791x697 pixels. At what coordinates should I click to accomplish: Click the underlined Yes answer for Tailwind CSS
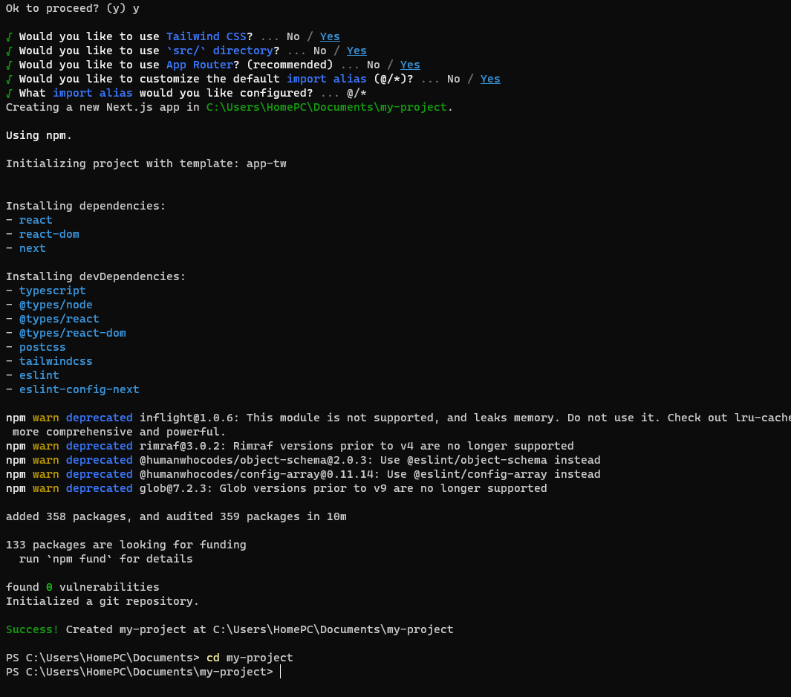pyautogui.click(x=329, y=36)
